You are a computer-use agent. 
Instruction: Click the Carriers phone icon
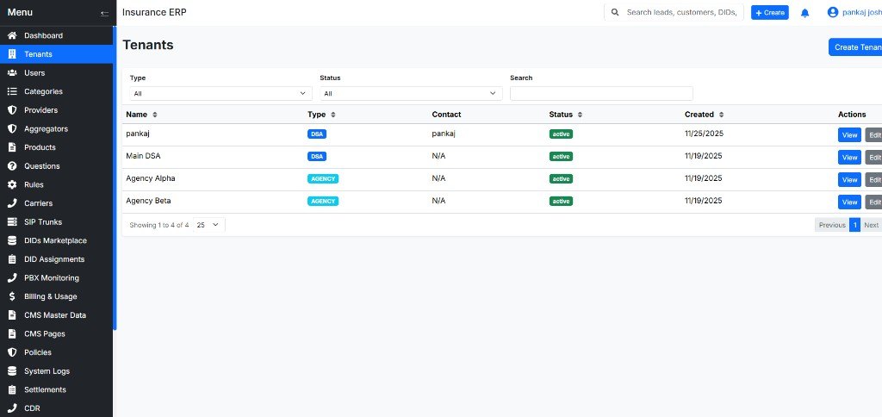tap(12, 203)
